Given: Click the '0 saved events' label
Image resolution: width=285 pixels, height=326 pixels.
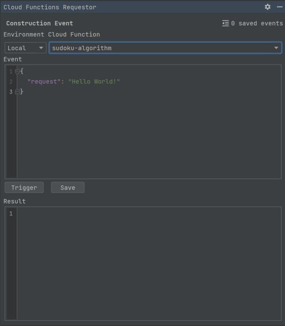Looking at the screenshot, I should [257, 23].
